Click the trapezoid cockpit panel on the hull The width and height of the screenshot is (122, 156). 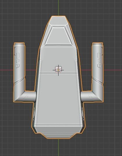[x=58, y=36]
